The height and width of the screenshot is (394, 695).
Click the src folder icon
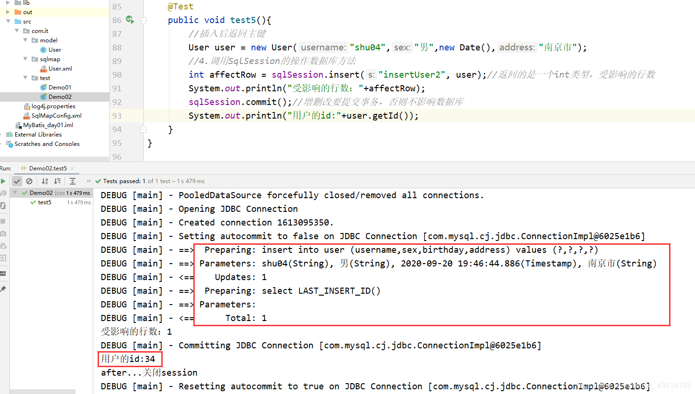pyautogui.click(x=18, y=22)
